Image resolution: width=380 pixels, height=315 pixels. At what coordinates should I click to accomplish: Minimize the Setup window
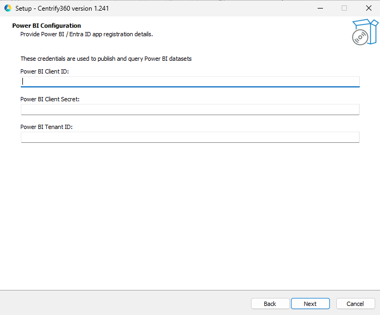[320, 8]
